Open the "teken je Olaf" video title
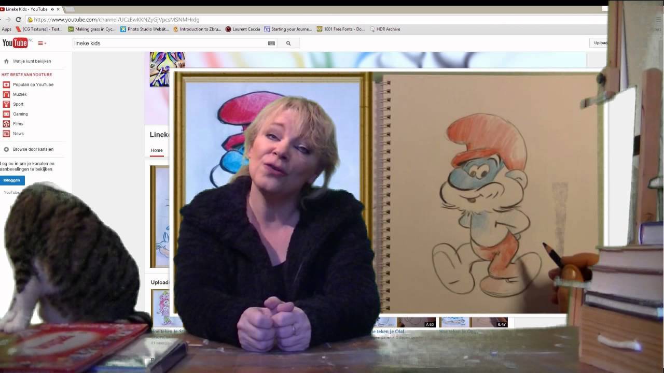 [389, 331]
